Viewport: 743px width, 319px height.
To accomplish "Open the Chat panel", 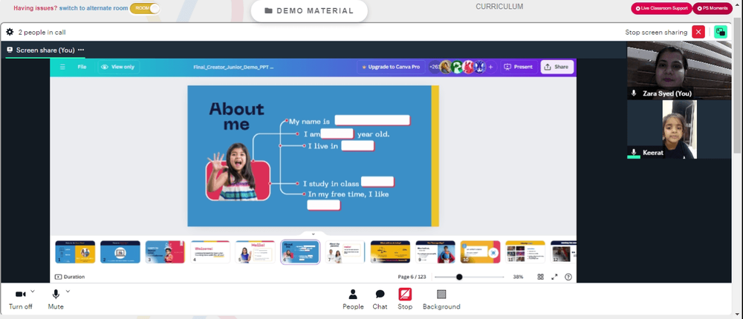I will (380, 300).
